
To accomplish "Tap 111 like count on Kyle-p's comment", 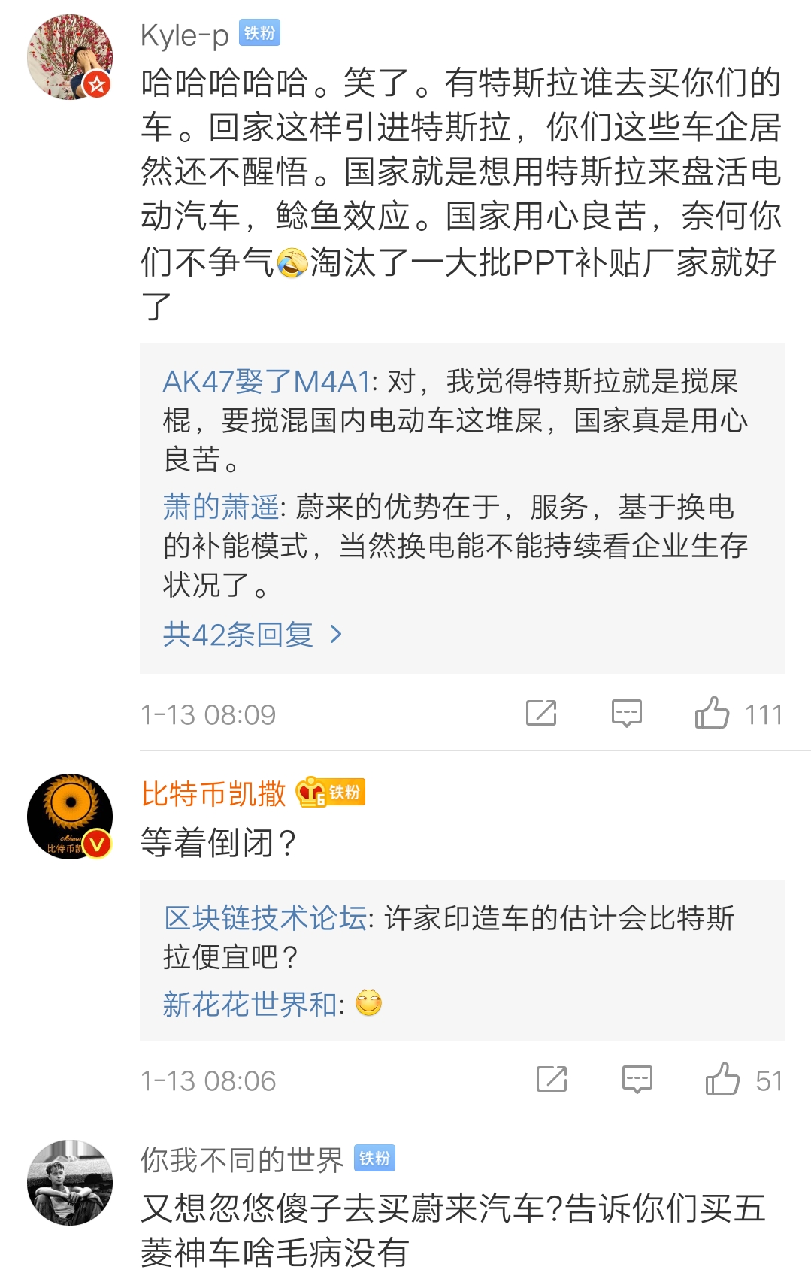I will [763, 714].
